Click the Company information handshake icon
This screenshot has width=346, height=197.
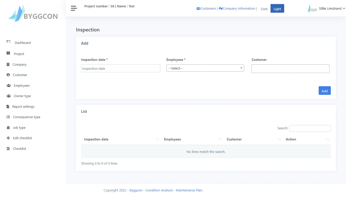[x=221, y=8]
